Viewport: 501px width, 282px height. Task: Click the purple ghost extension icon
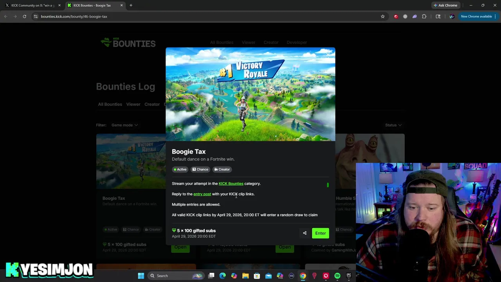(414, 16)
